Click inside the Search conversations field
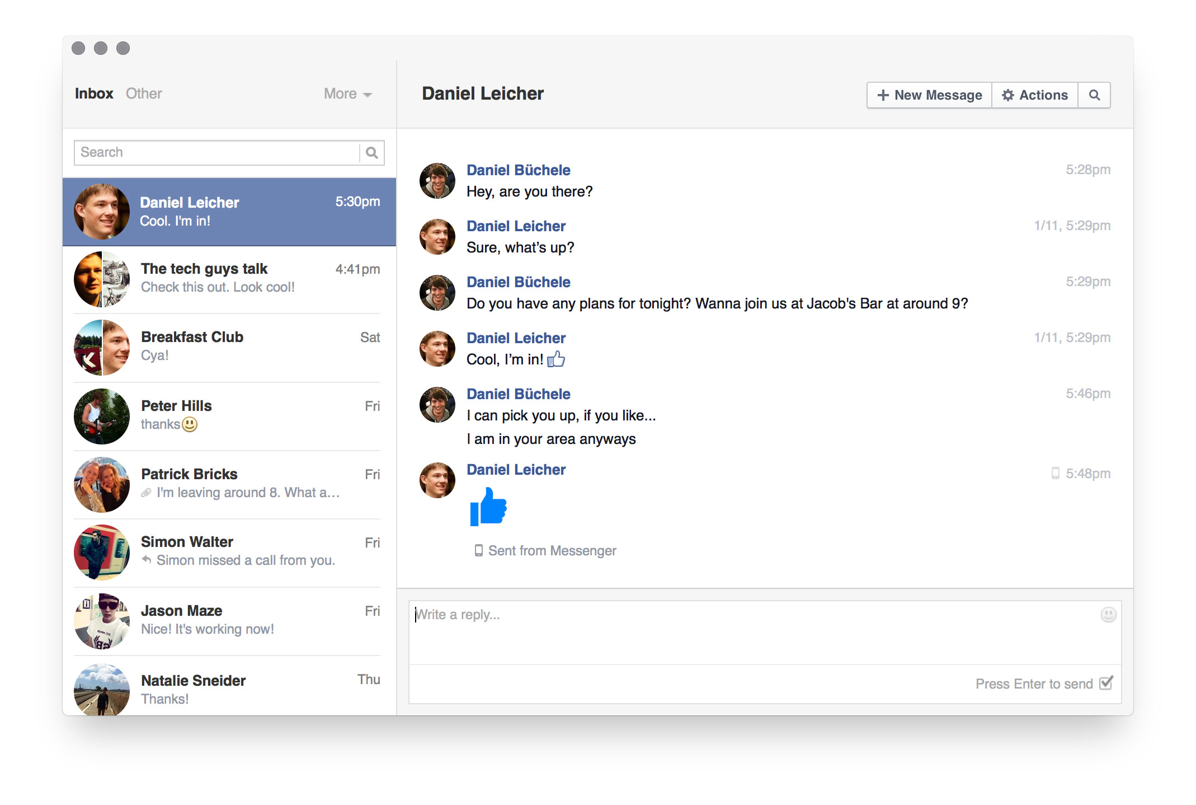The height and width of the screenshot is (805, 1196). tap(218, 153)
